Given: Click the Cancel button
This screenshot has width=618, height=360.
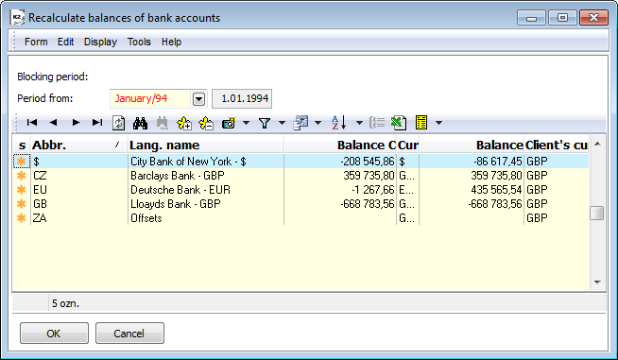Looking at the screenshot, I should (129, 334).
